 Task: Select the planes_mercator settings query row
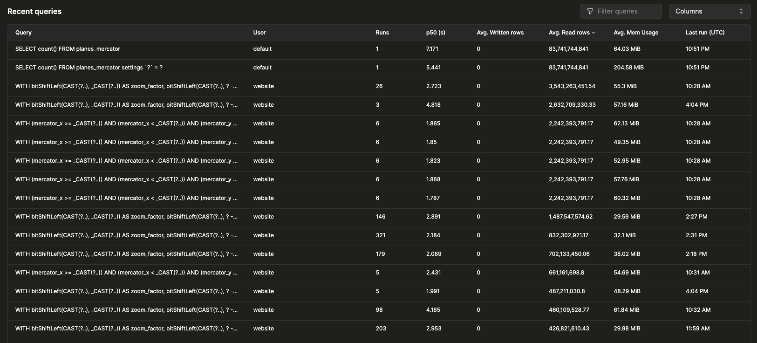89,68
